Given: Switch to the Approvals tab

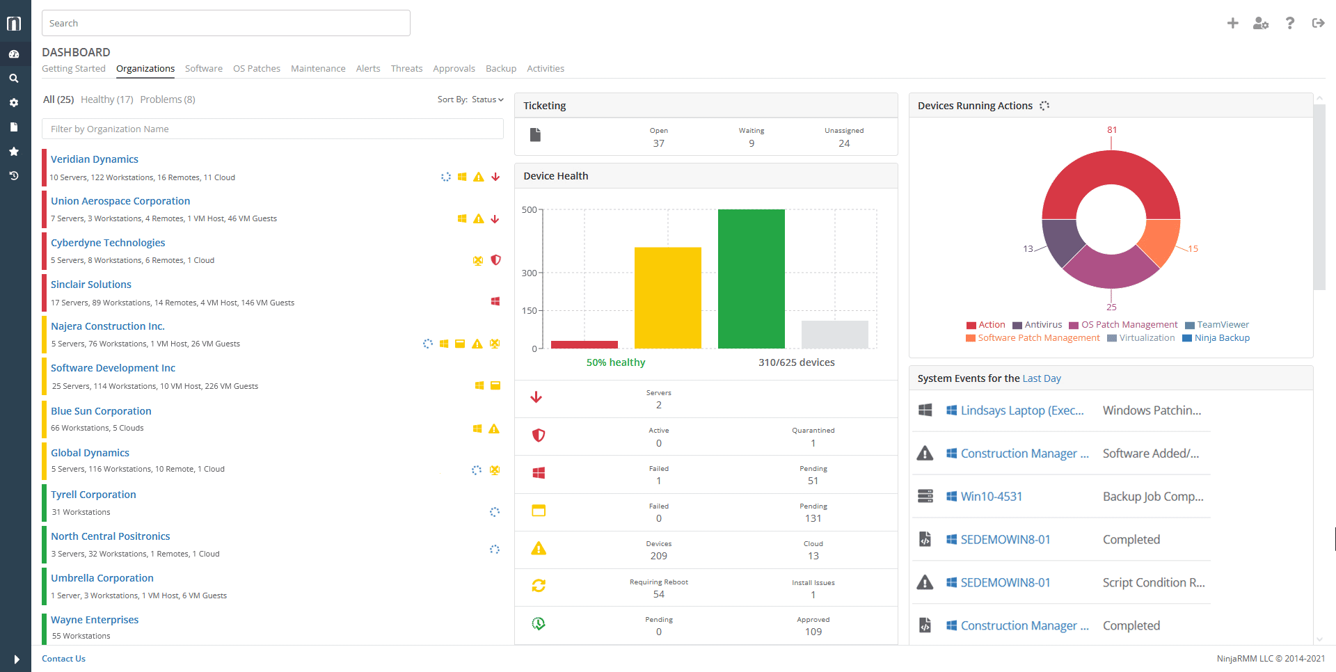Looking at the screenshot, I should click(454, 68).
